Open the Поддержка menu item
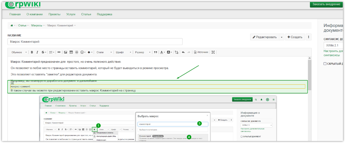This screenshot has width=345, height=149. pyautogui.click(x=104, y=14)
